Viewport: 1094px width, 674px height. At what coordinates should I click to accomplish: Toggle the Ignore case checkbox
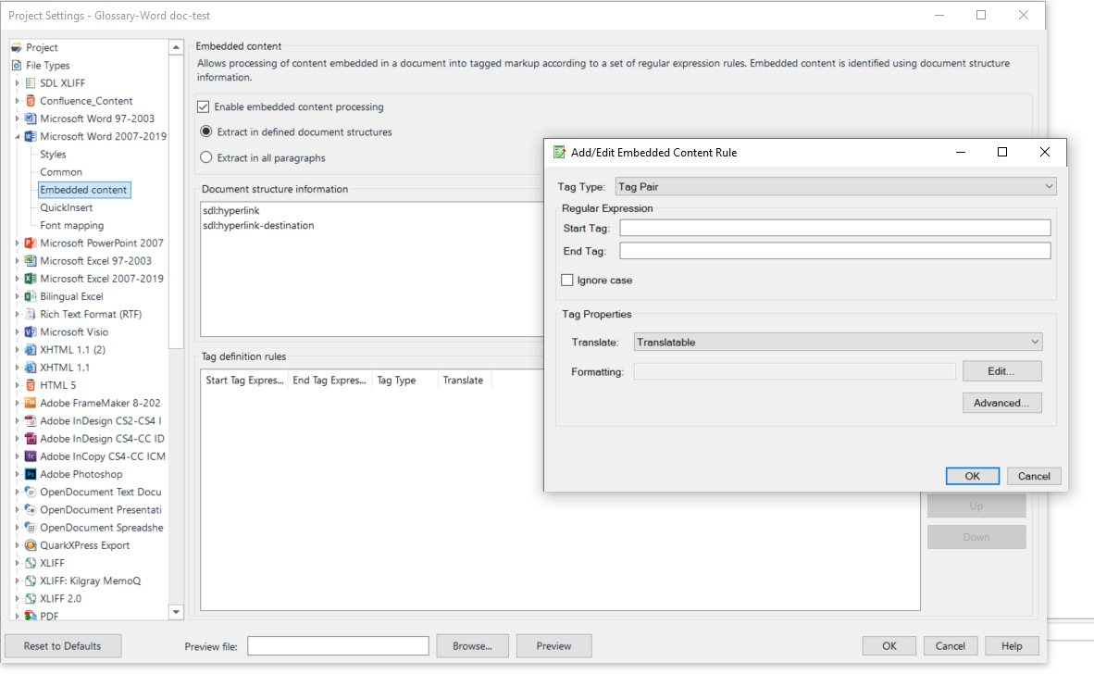568,280
